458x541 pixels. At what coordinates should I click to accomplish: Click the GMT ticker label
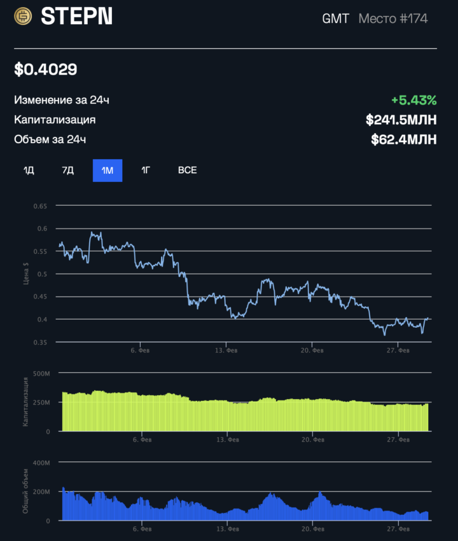335,18
